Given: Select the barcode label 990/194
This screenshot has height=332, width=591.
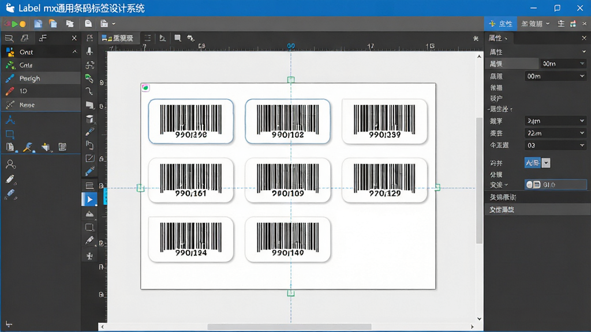Looking at the screenshot, I should [190, 239].
